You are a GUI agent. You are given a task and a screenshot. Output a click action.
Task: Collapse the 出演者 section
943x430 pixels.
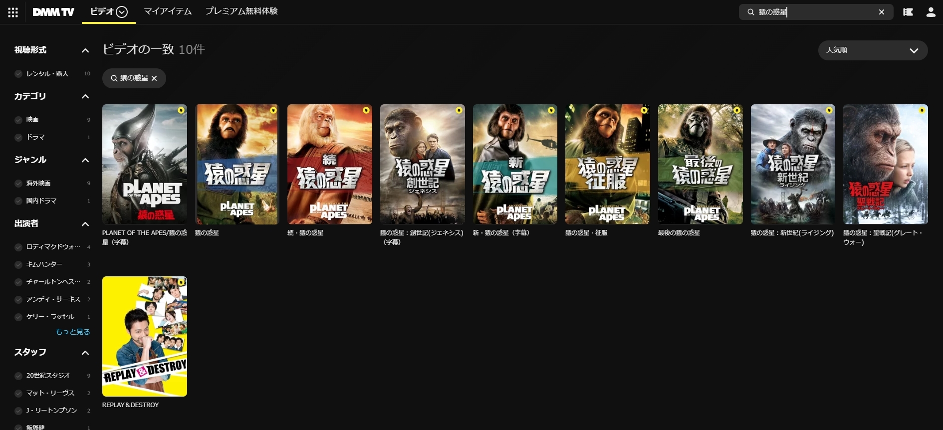point(85,224)
